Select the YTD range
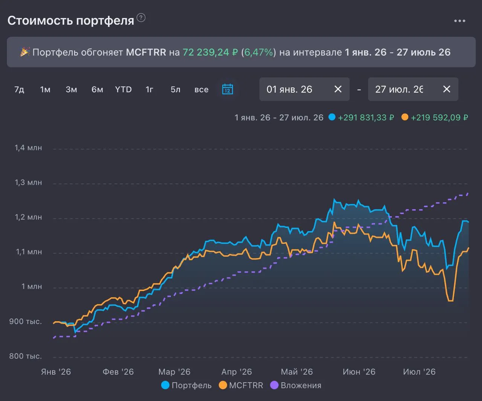Image resolution: width=482 pixels, height=401 pixels. coord(123,90)
